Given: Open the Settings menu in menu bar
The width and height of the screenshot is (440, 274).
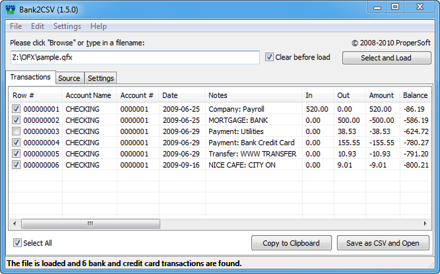Looking at the screenshot, I should [67, 26].
